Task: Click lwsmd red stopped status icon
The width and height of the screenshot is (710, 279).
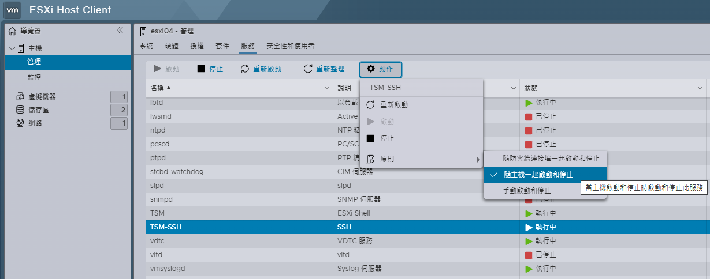Action: (529, 116)
